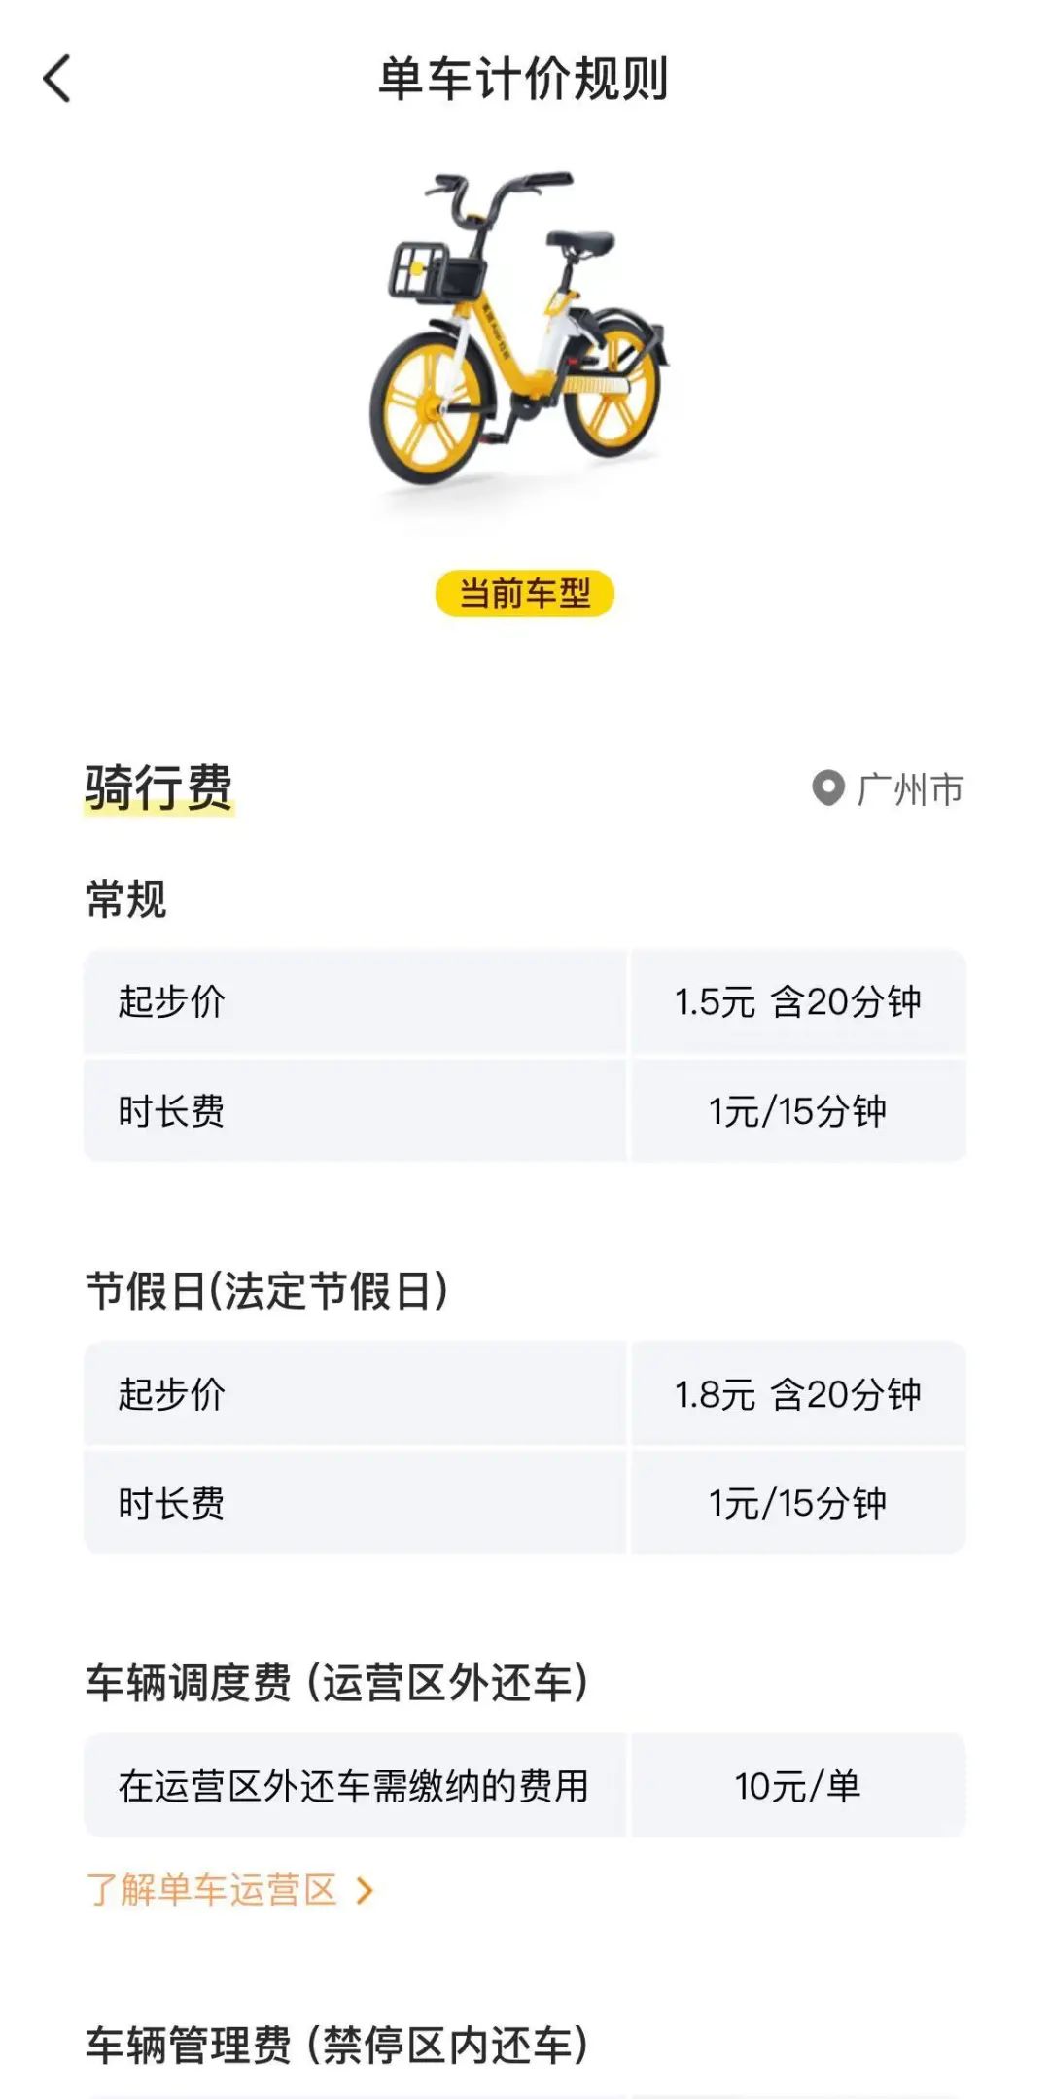Select the 常规 起步价 row

(525, 1001)
